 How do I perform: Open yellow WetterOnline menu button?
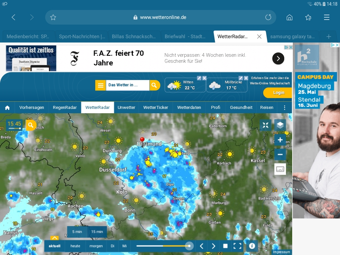tap(100, 85)
